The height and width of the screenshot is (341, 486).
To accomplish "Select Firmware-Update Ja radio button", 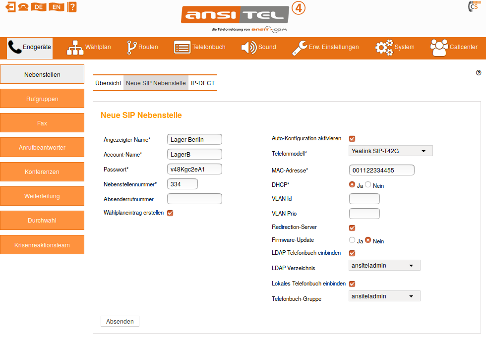I will [352, 240].
